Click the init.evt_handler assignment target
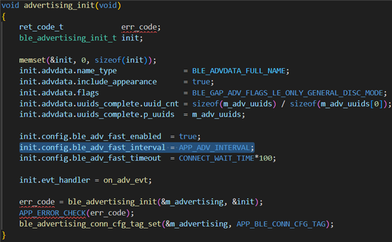This screenshot has height=242, width=392. (55, 180)
